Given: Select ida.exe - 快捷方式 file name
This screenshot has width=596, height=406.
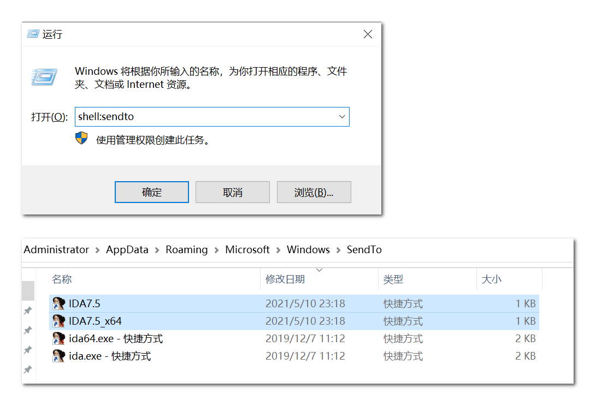Looking at the screenshot, I should (x=110, y=356).
